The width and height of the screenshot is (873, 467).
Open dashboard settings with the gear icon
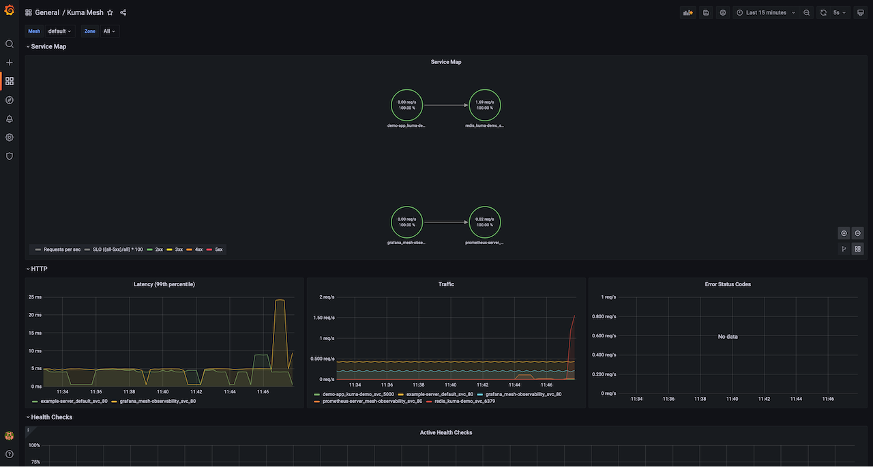coord(722,12)
